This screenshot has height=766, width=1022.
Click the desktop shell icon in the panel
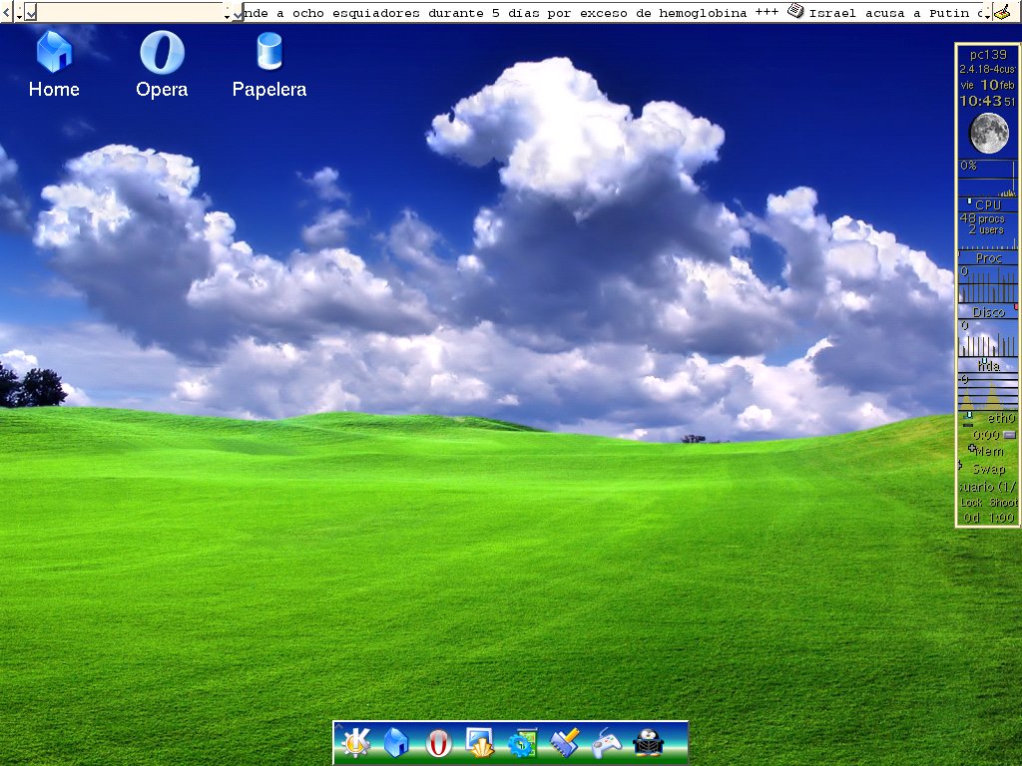coord(480,742)
